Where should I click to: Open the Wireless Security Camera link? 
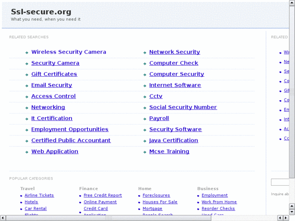coord(69,52)
